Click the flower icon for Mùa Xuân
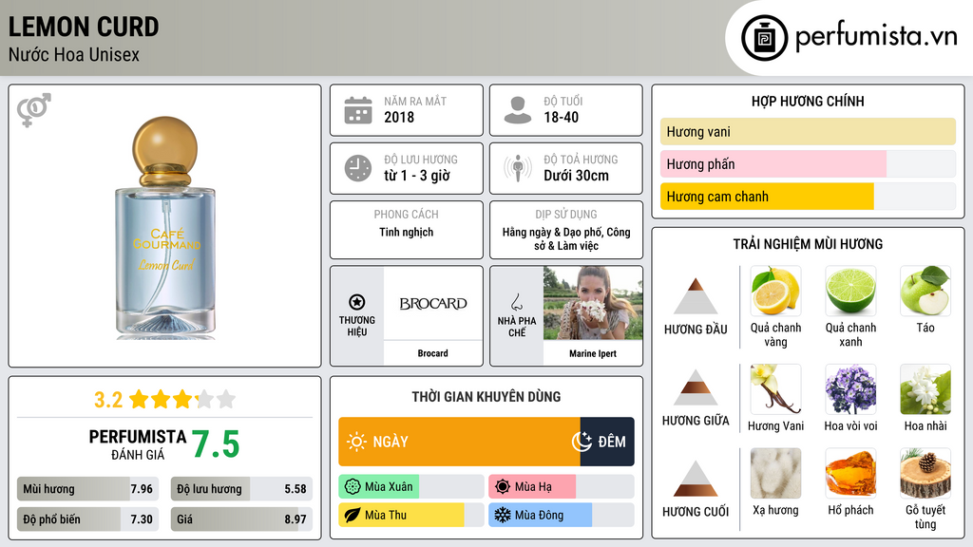The width and height of the screenshot is (973, 547). click(x=353, y=487)
